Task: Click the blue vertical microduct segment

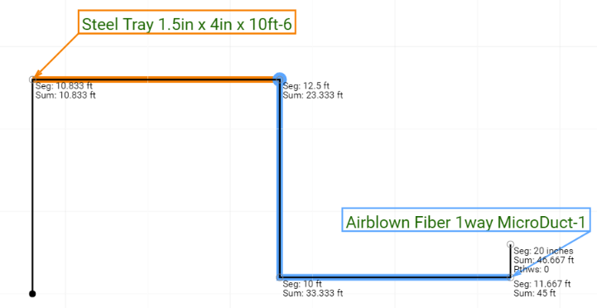Action: (x=281, y=178)
